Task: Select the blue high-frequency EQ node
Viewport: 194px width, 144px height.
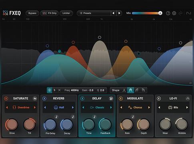Action: tap(159, 49)
